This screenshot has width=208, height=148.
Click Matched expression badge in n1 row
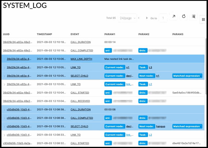click(187, 76)
